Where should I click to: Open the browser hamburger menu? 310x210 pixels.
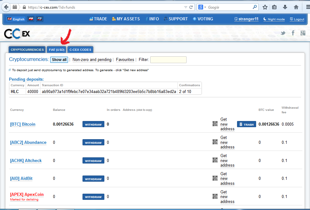308,7
